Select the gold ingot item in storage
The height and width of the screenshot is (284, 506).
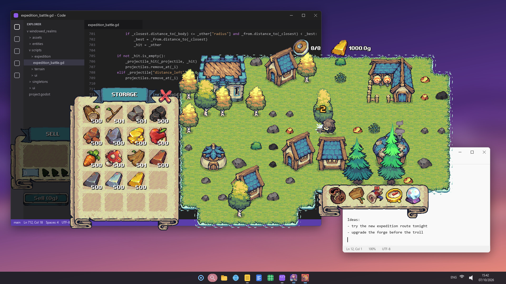[x=136, y=180]
